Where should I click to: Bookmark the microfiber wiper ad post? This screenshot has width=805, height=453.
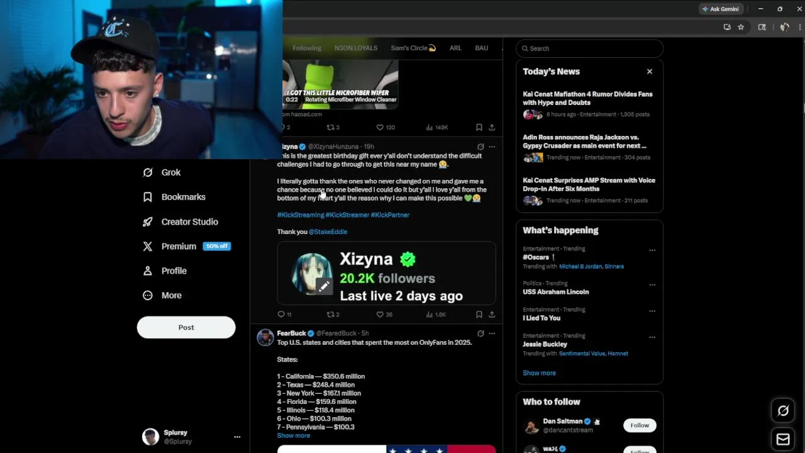pyautogui.click(x=479, y=127)
